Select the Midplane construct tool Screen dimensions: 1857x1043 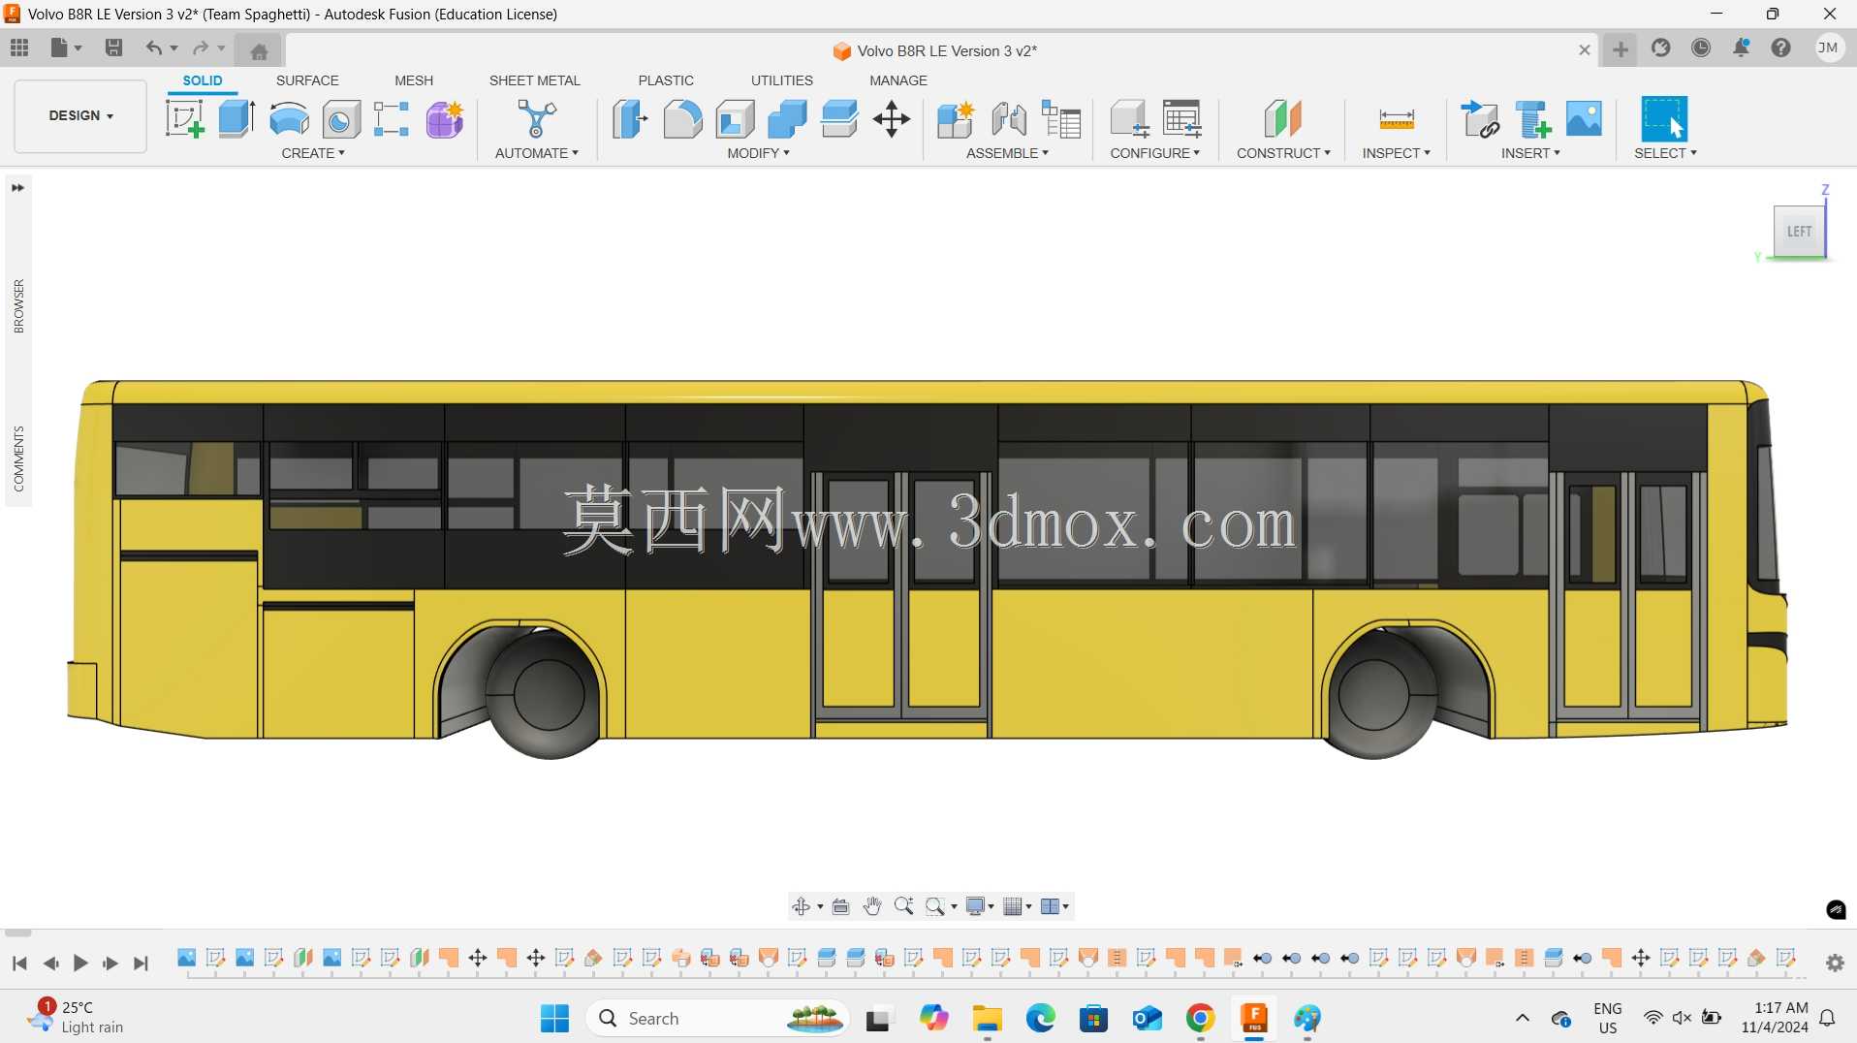(1283, 119)
